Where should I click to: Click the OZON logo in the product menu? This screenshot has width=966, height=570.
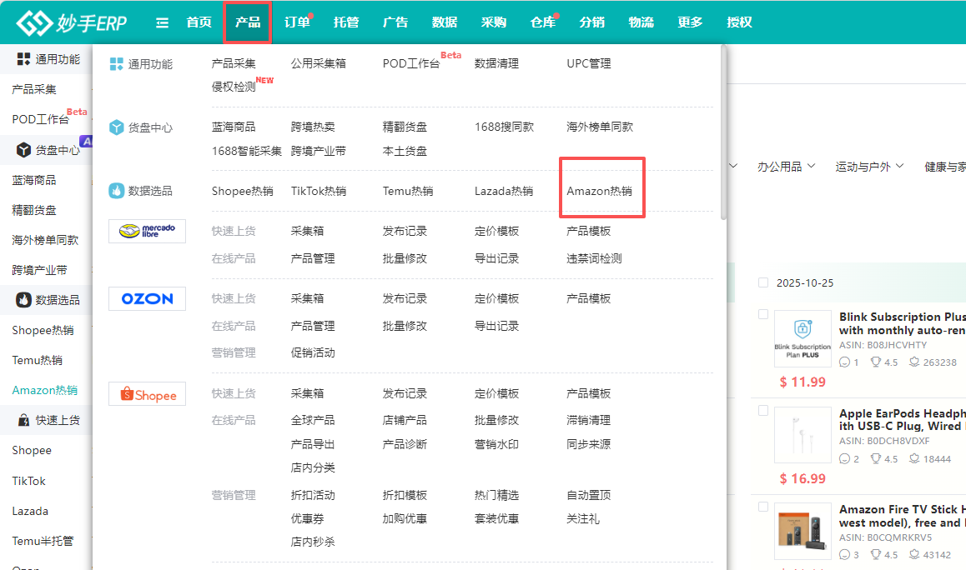147,298
